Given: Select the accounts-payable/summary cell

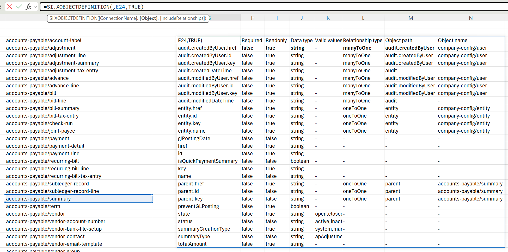Looking at the screenshot, I should coord(79,199).
